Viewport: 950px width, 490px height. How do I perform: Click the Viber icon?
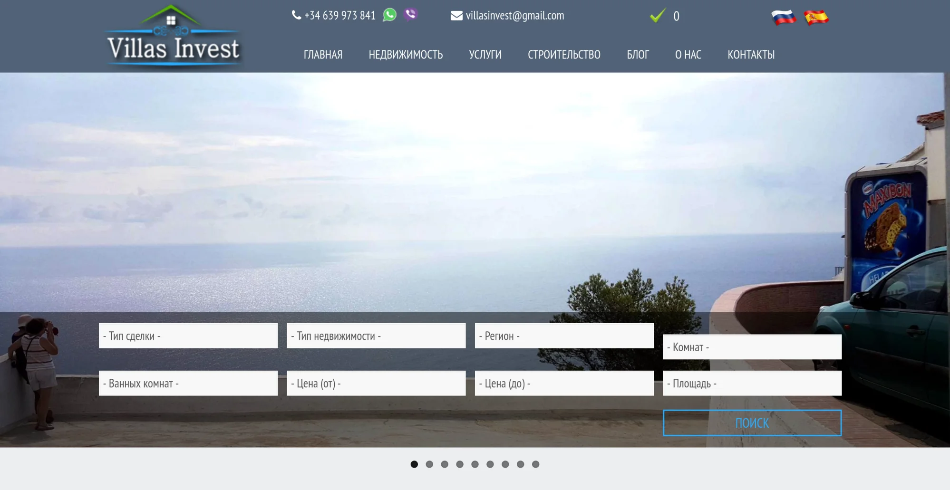410,14
